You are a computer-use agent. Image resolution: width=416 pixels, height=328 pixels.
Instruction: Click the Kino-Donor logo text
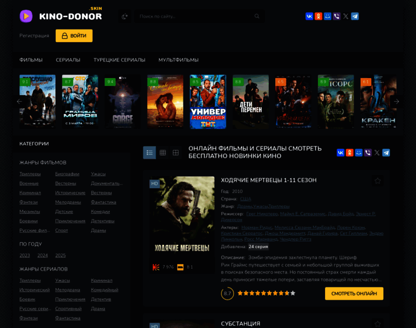click(71, 16)
